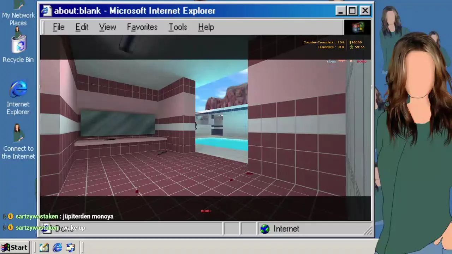Click the window resize grip corner
Image resolution: width=452 pixels, height=254 pixels.
[x=368, y=231]
